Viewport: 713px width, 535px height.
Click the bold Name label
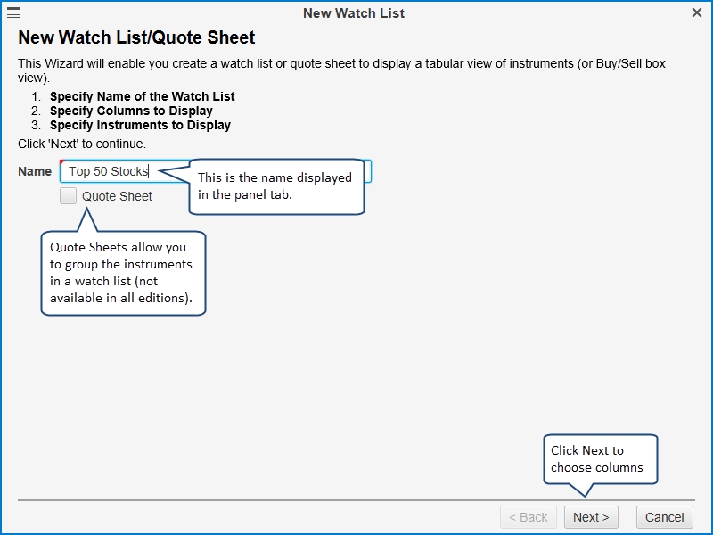(x=35, y=171)
